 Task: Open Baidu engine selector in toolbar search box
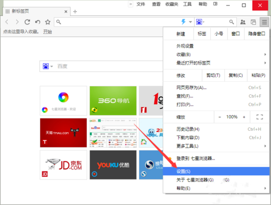click(x=200, y=22)
